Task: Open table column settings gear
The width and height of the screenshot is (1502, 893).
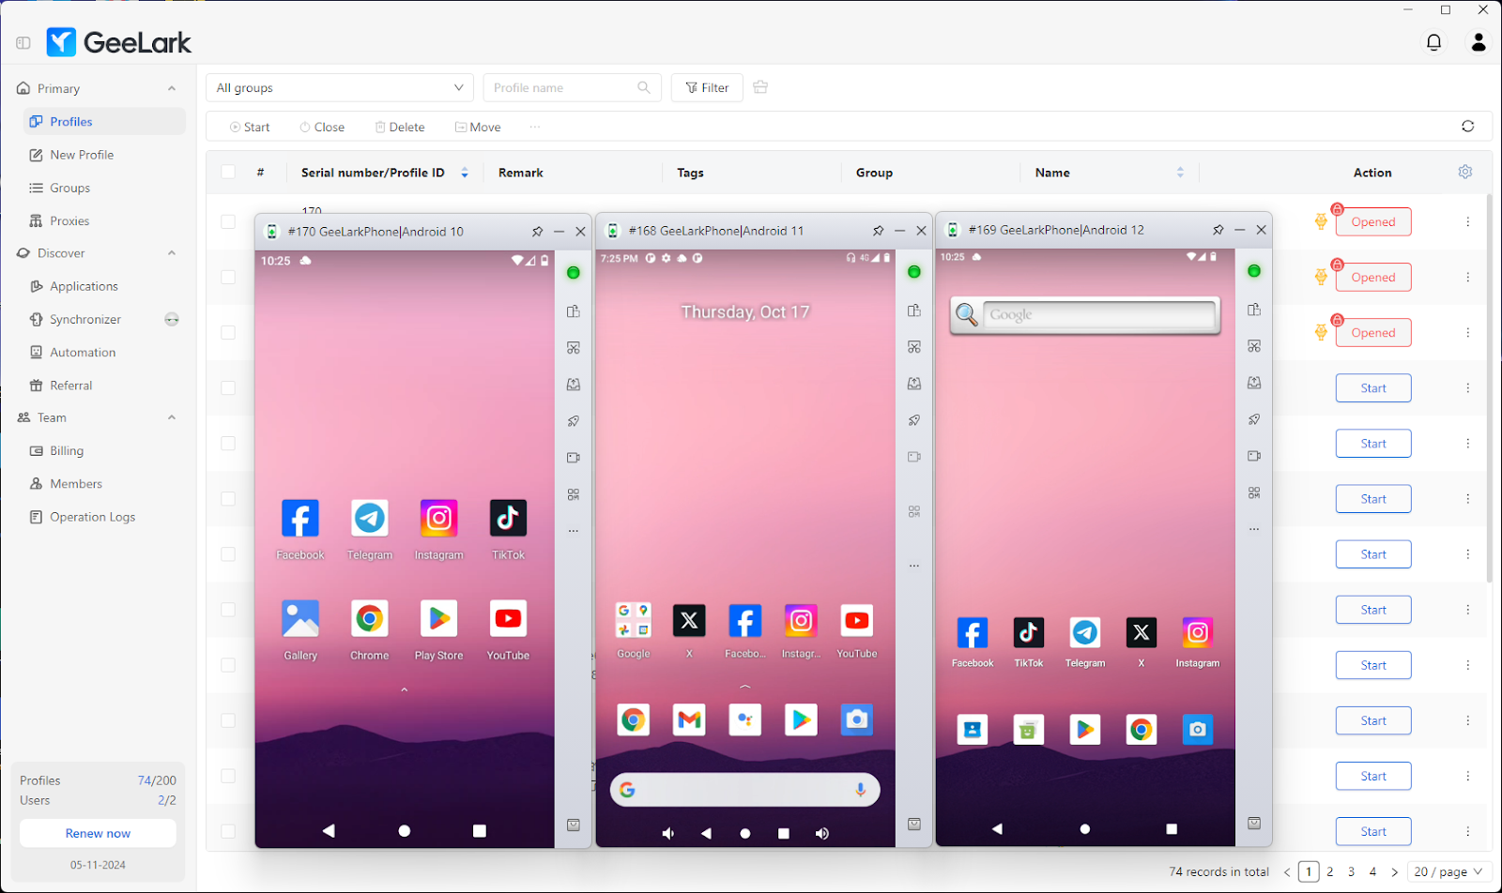Action: (x=1465, y=172)
